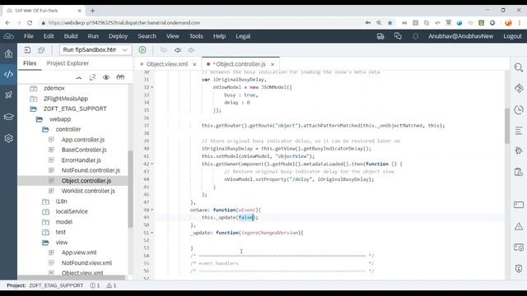
Task: Open the deploy truck icon in header
Action: (380, 36)
